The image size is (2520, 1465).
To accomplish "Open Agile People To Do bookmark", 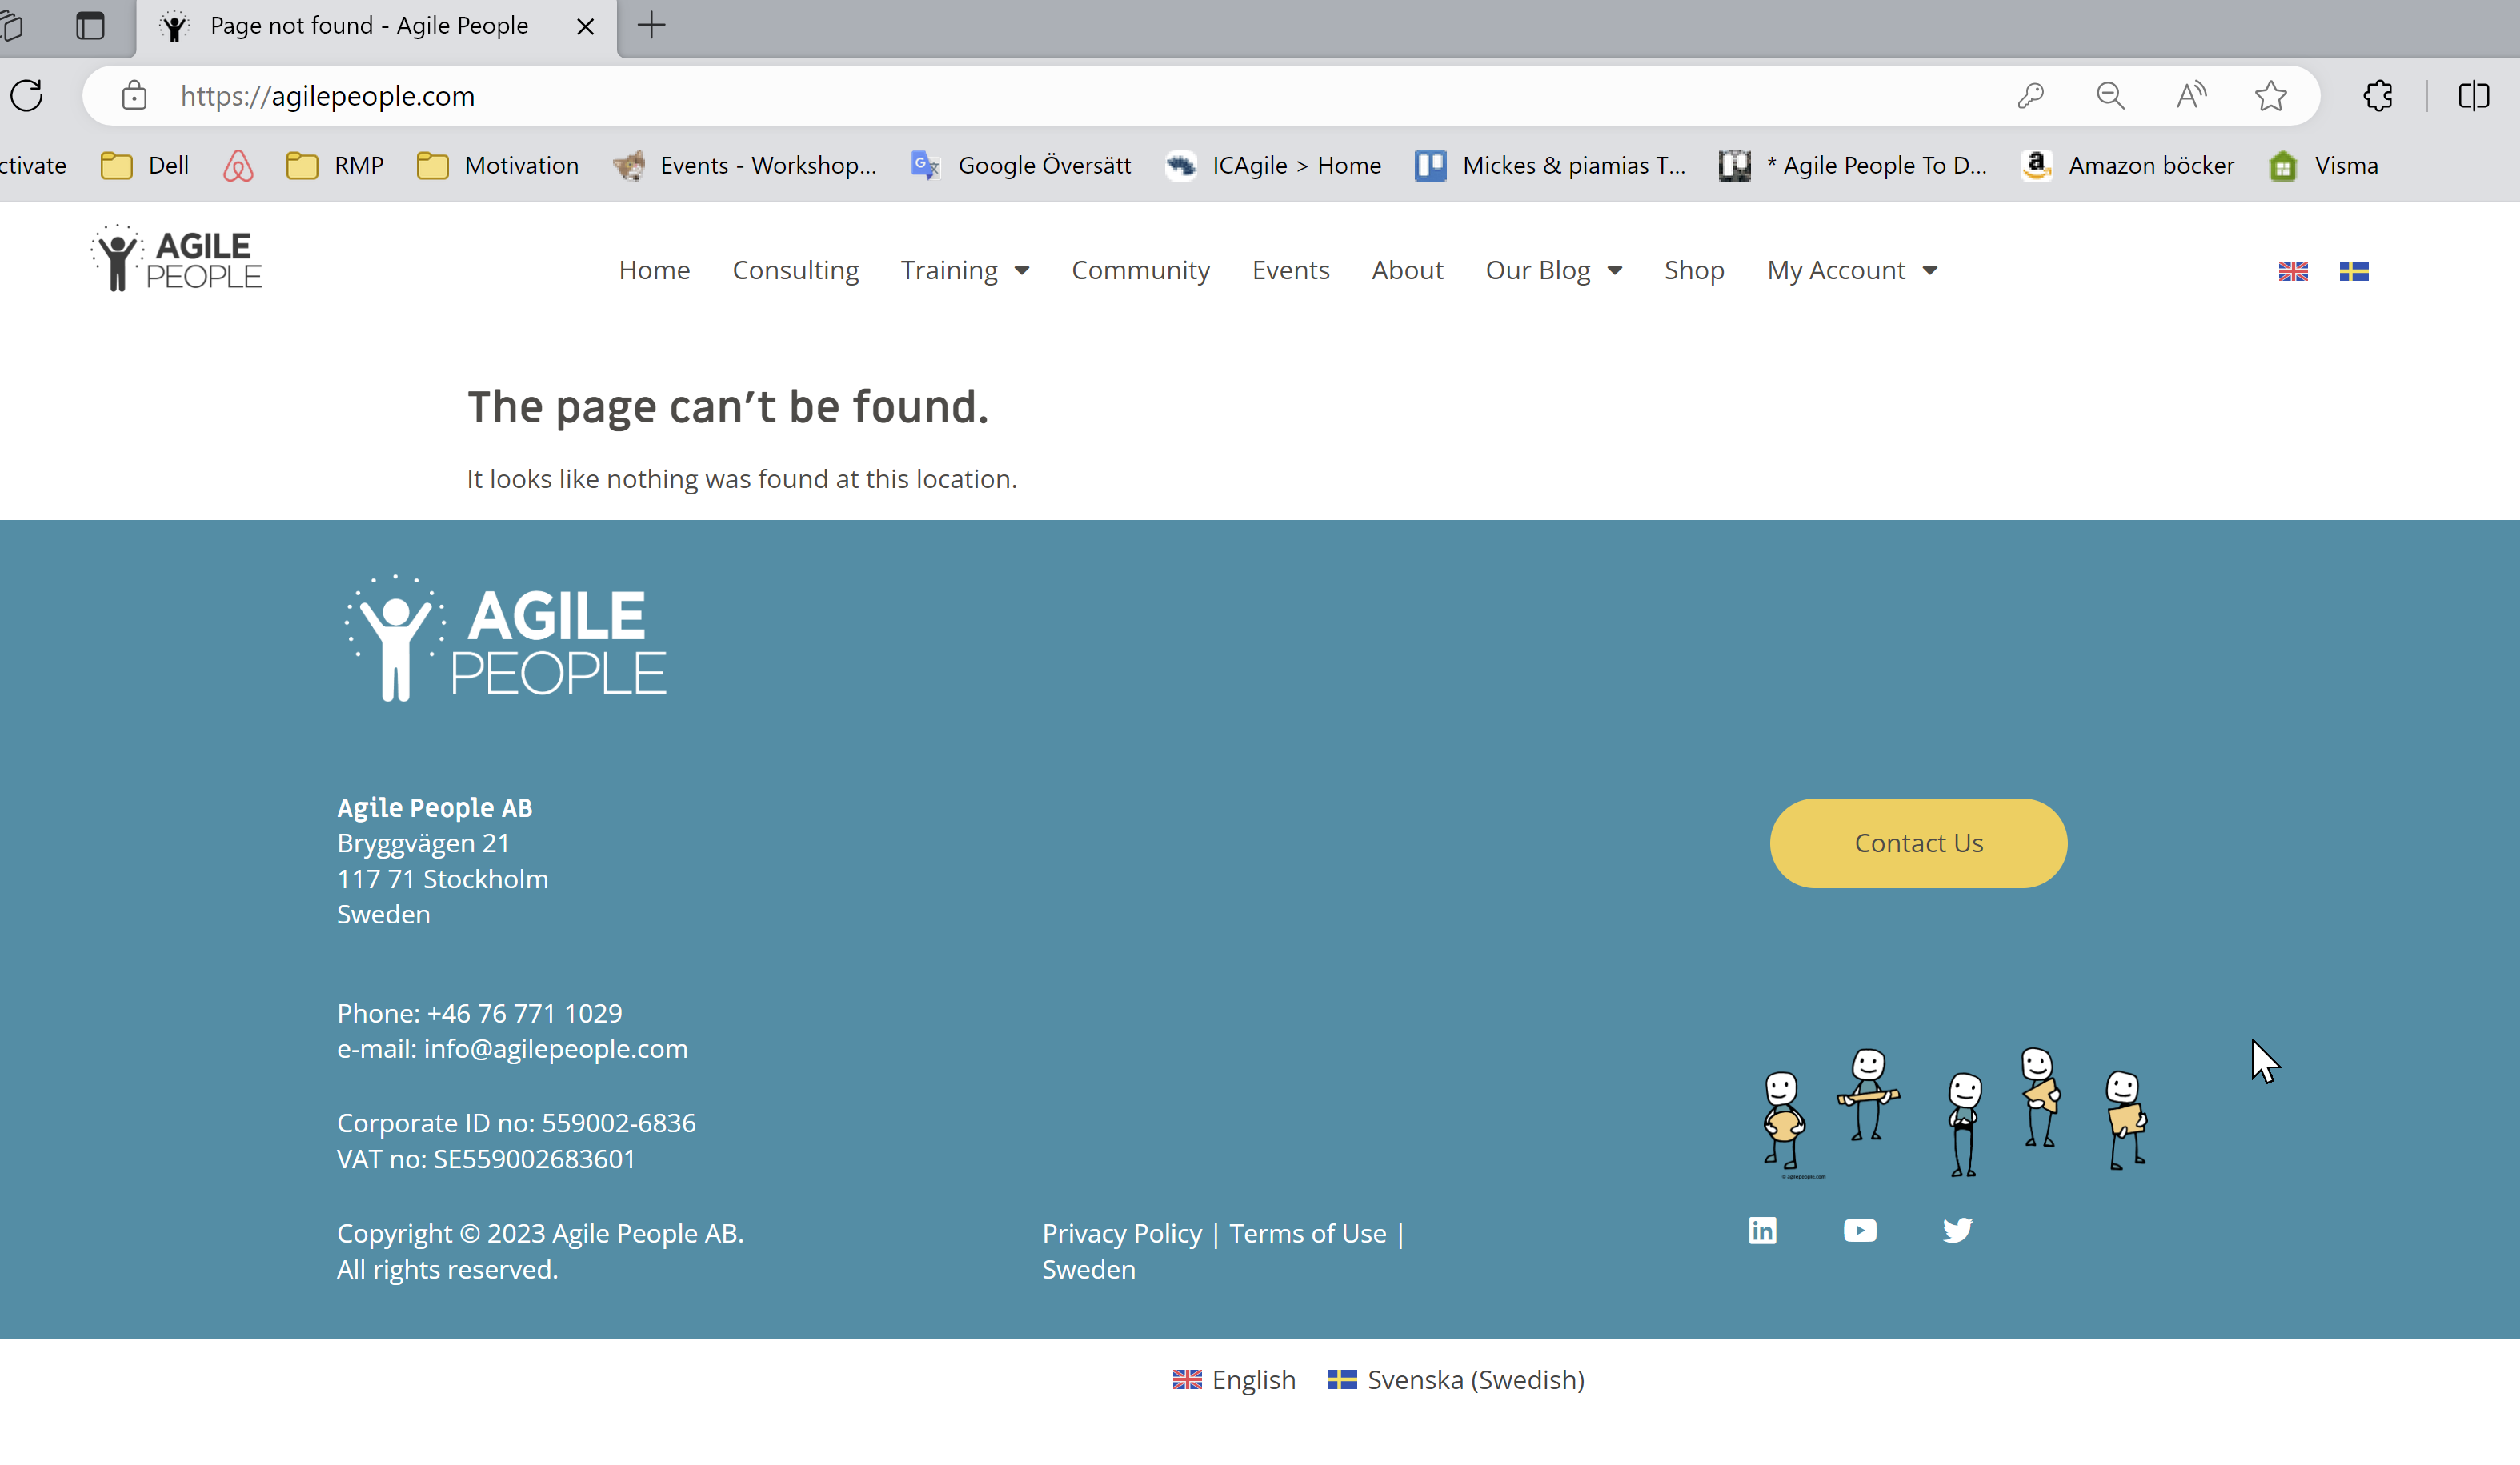I will click(1853, 165).
